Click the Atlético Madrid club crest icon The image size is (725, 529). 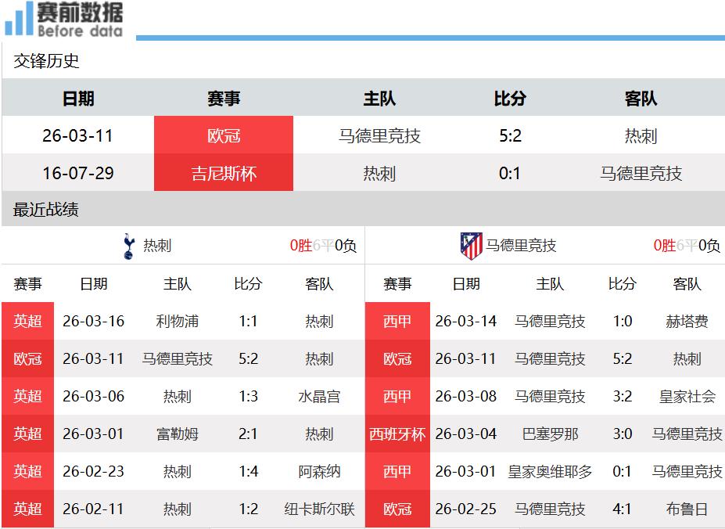point(471,246)
